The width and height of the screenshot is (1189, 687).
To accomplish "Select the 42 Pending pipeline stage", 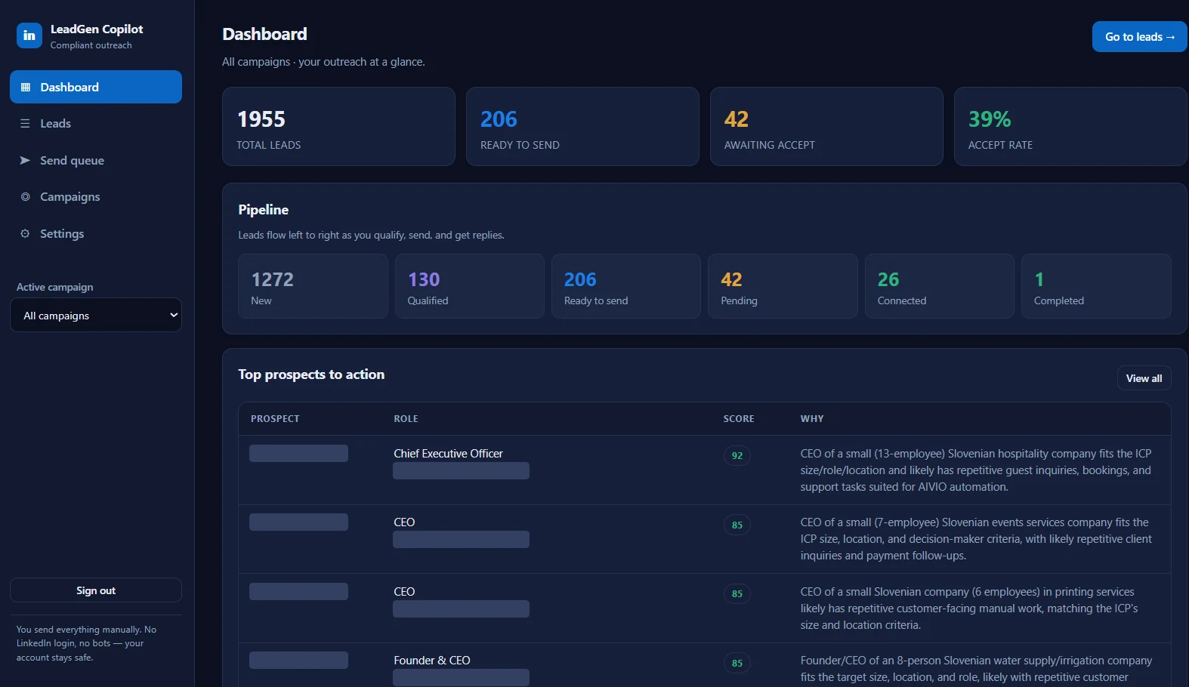I will pos(783,286).
